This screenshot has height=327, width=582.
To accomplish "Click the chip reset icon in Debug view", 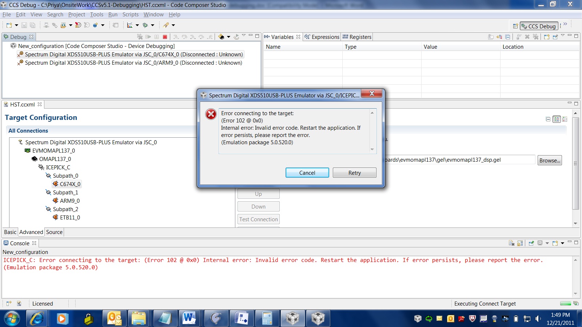I will [x=221, y=37].
